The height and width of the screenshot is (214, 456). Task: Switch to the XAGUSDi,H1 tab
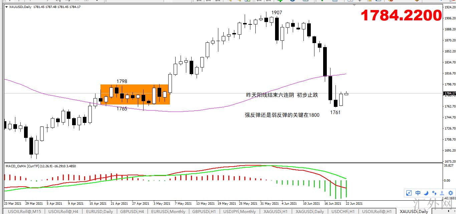click(x=275, y=211)
